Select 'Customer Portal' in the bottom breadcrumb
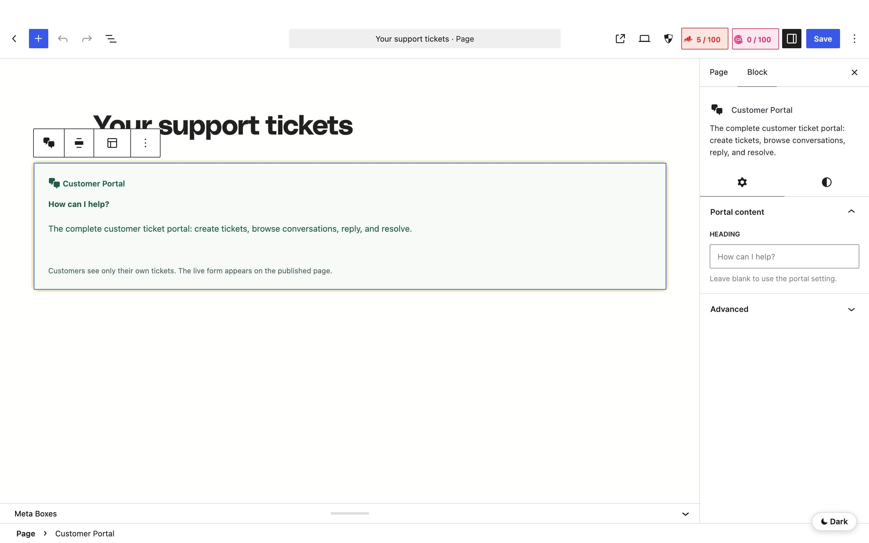 point(85,534)
